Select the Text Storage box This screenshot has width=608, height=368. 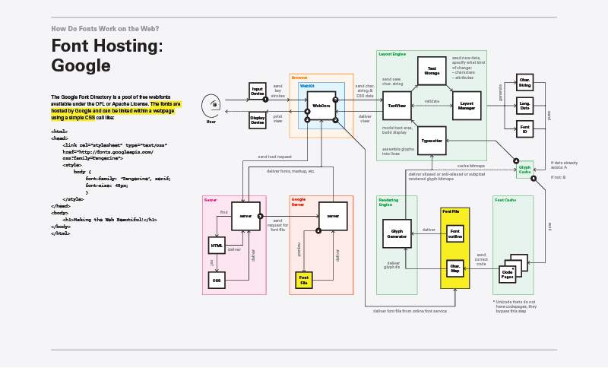pyautogui.click(x=432, y=71)
